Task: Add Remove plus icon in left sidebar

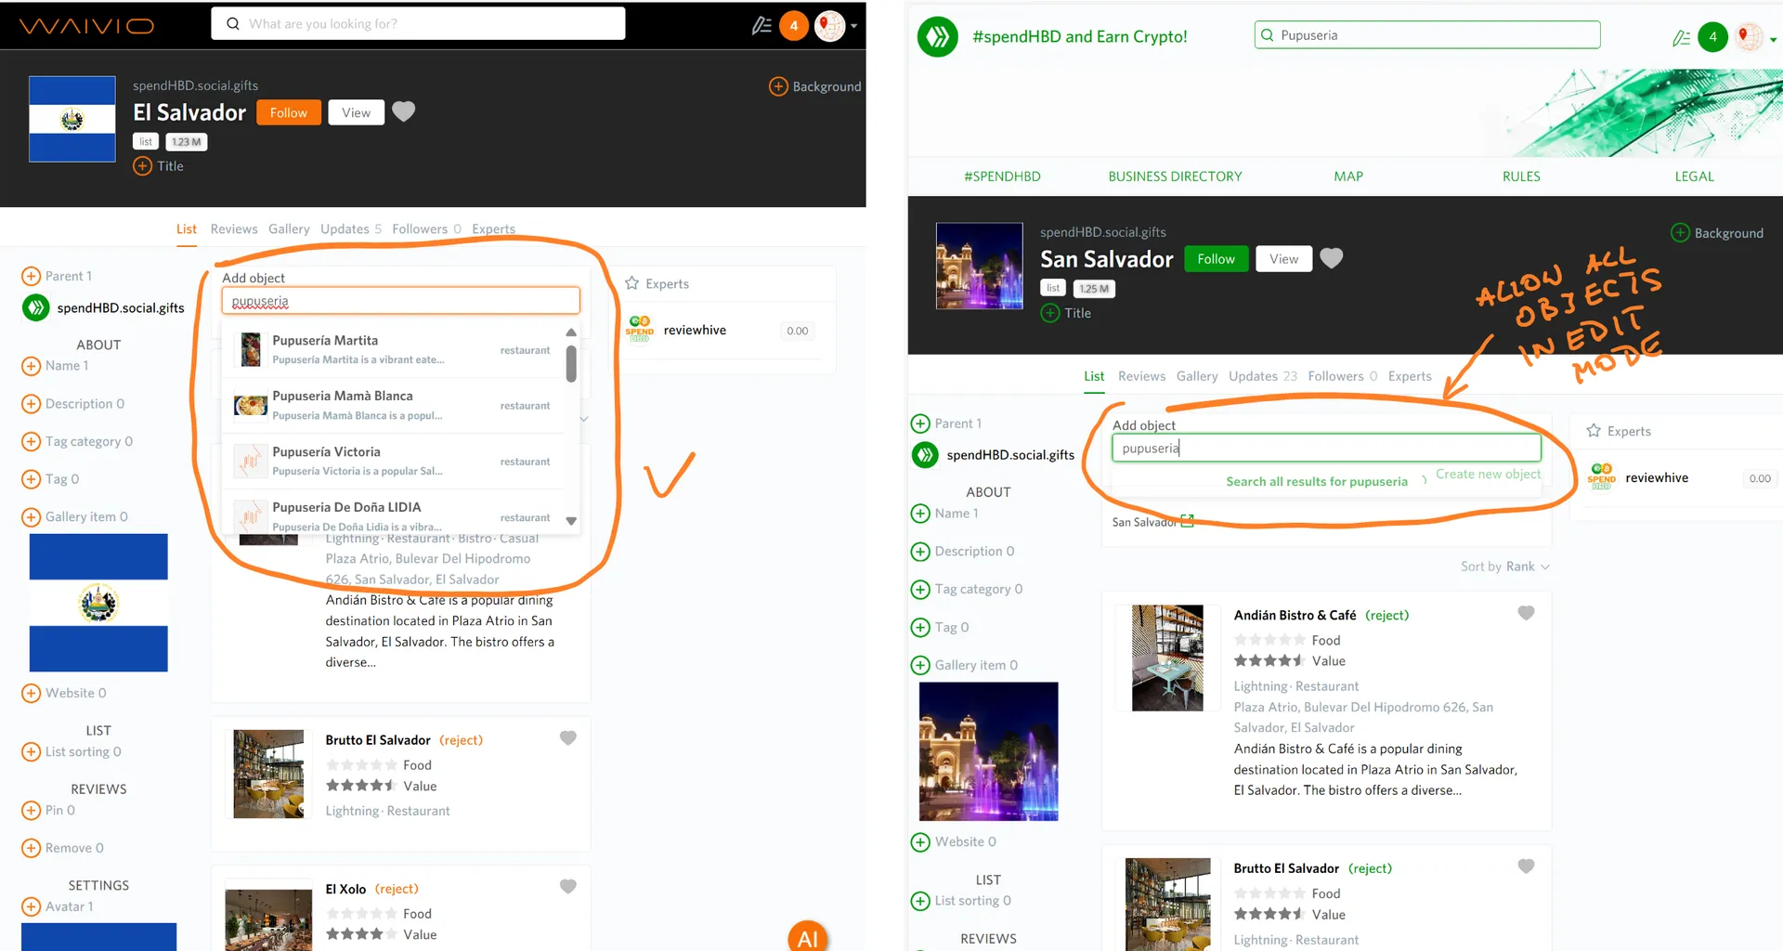Action: [31, 848]
